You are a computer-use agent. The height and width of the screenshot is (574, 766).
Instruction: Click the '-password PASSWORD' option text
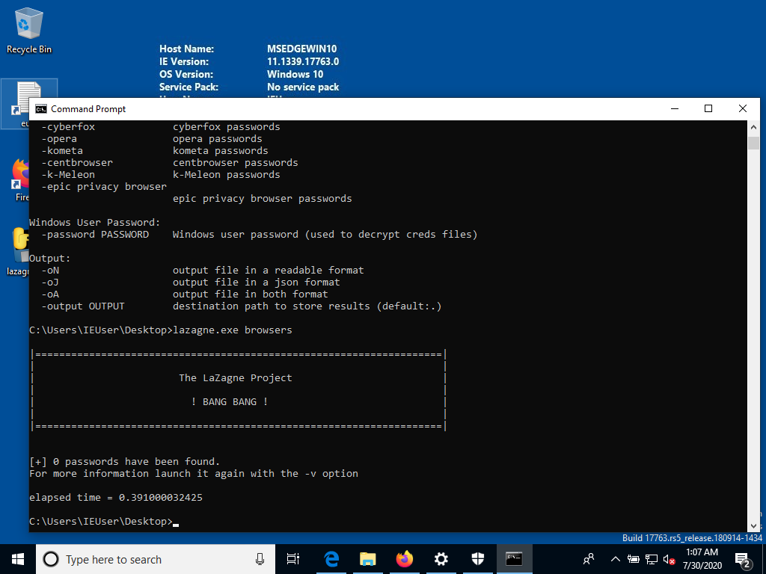(x=95, y=234)
